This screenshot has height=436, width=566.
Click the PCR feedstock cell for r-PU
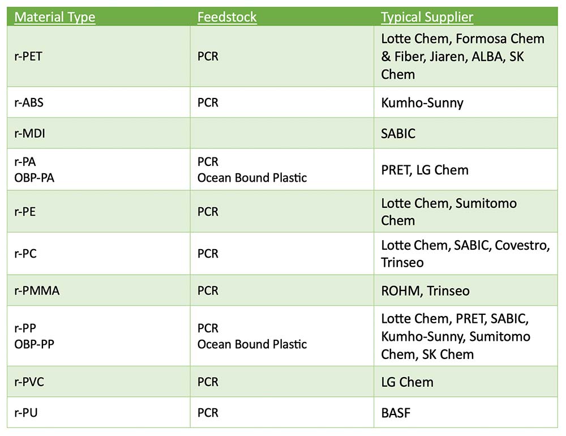(282, 413)
